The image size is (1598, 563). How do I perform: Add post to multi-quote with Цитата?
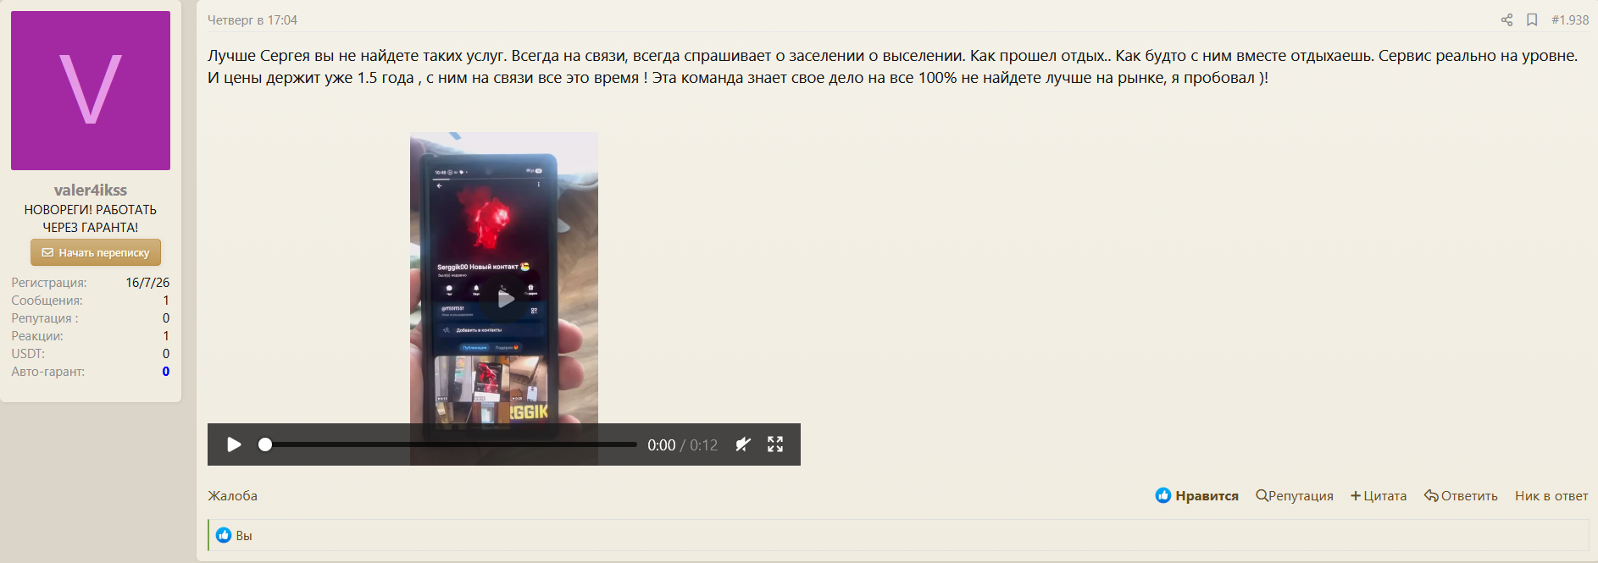(1379, 496)
